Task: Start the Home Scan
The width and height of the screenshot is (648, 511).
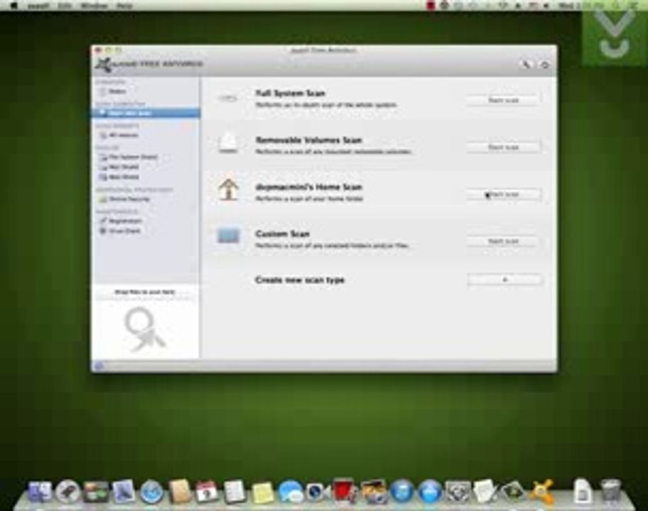Action: point(503,194)
